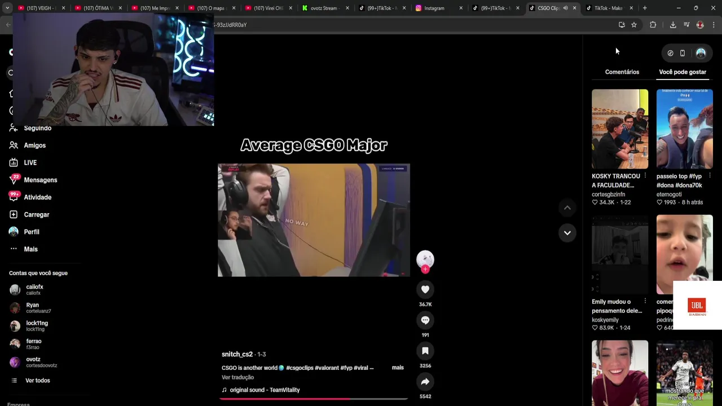
Task: Open options for the KOSKY TRANCOU video
Action: click(x=645, y=176)
